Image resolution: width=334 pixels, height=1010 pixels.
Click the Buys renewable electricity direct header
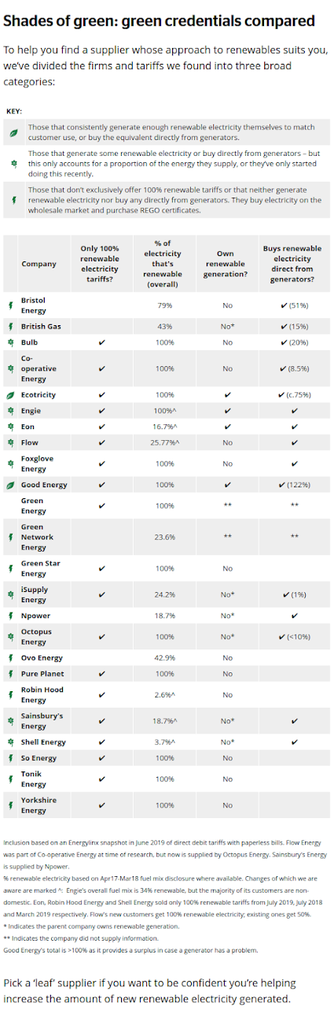[294, 264]
